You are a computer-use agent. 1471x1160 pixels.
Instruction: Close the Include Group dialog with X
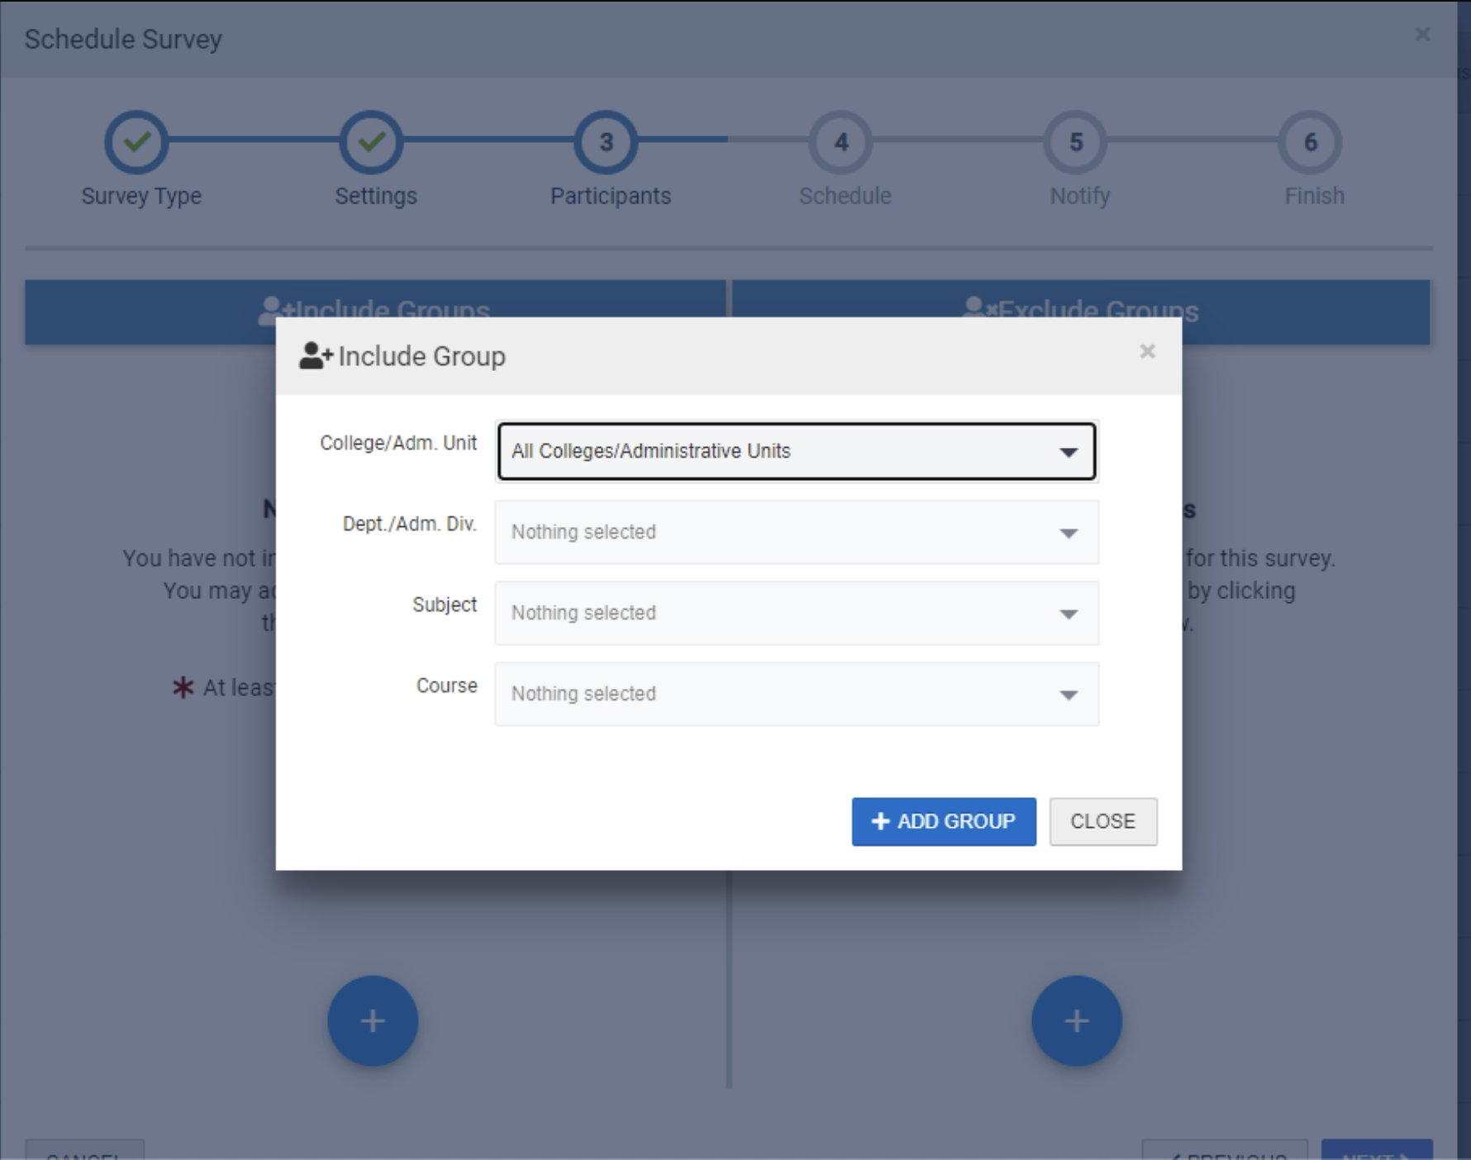1147,352
